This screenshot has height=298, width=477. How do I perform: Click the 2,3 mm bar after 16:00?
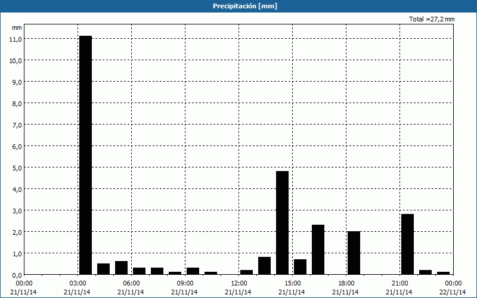coord(318,250)
